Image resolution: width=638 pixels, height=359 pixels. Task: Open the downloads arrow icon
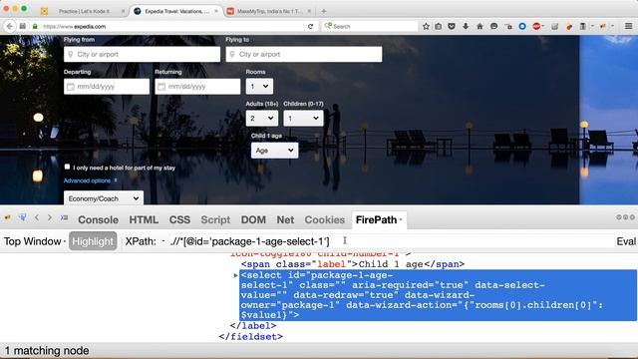point(466,26)
